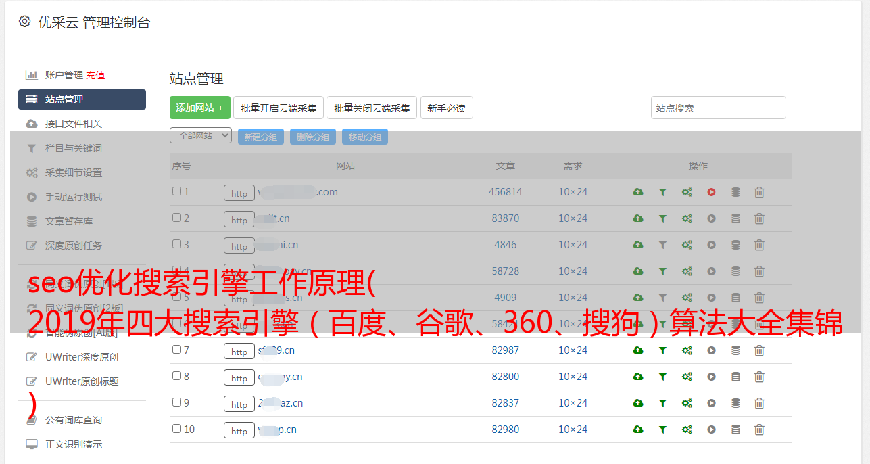This screenshot has height=464, width=870.
Task: Delete site 7 with the trash icon
Action: 759,350
